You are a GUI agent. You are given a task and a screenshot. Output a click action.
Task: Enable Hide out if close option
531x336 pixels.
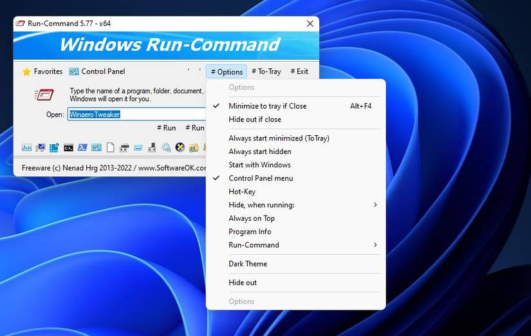[x=295, y=119]
